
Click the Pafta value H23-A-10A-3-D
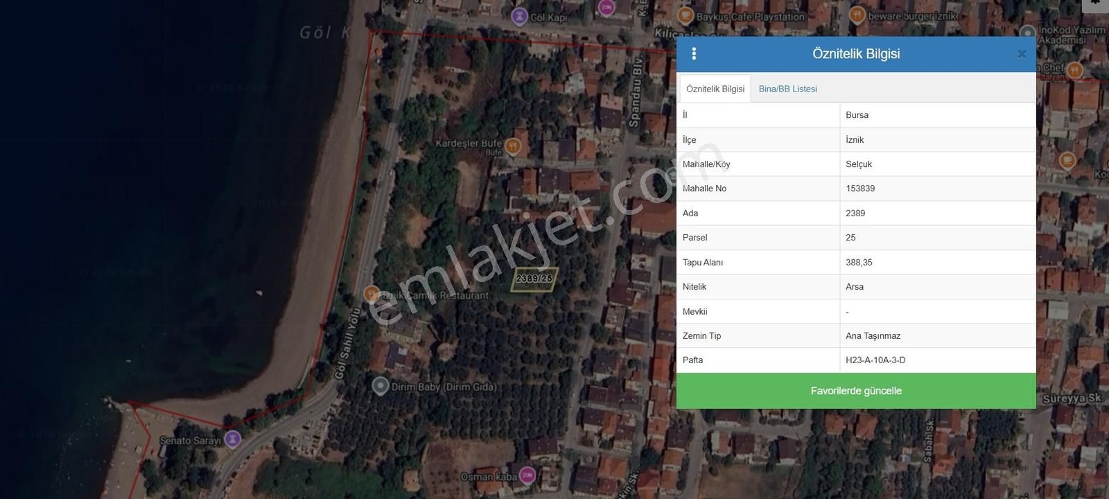pos(875,360)
